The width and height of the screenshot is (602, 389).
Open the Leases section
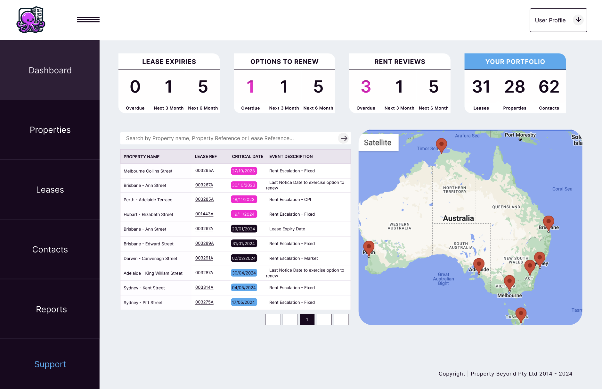click(50, 189)
